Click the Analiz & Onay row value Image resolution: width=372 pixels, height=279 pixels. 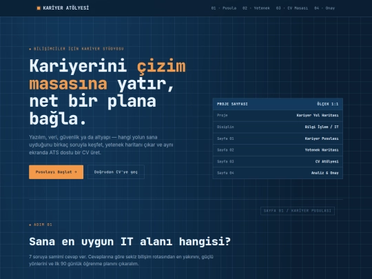[324, 173]
